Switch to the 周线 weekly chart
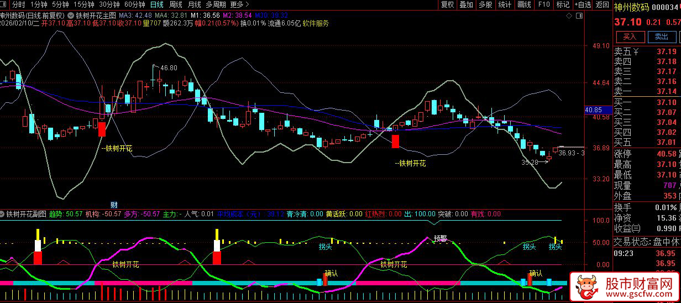 (175, 4)
